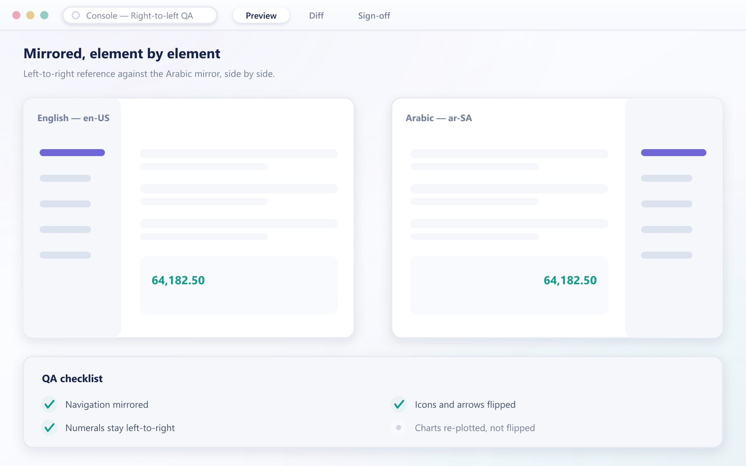
Task: Click the yellow minimize window button
Action: (x=30, y=15)
